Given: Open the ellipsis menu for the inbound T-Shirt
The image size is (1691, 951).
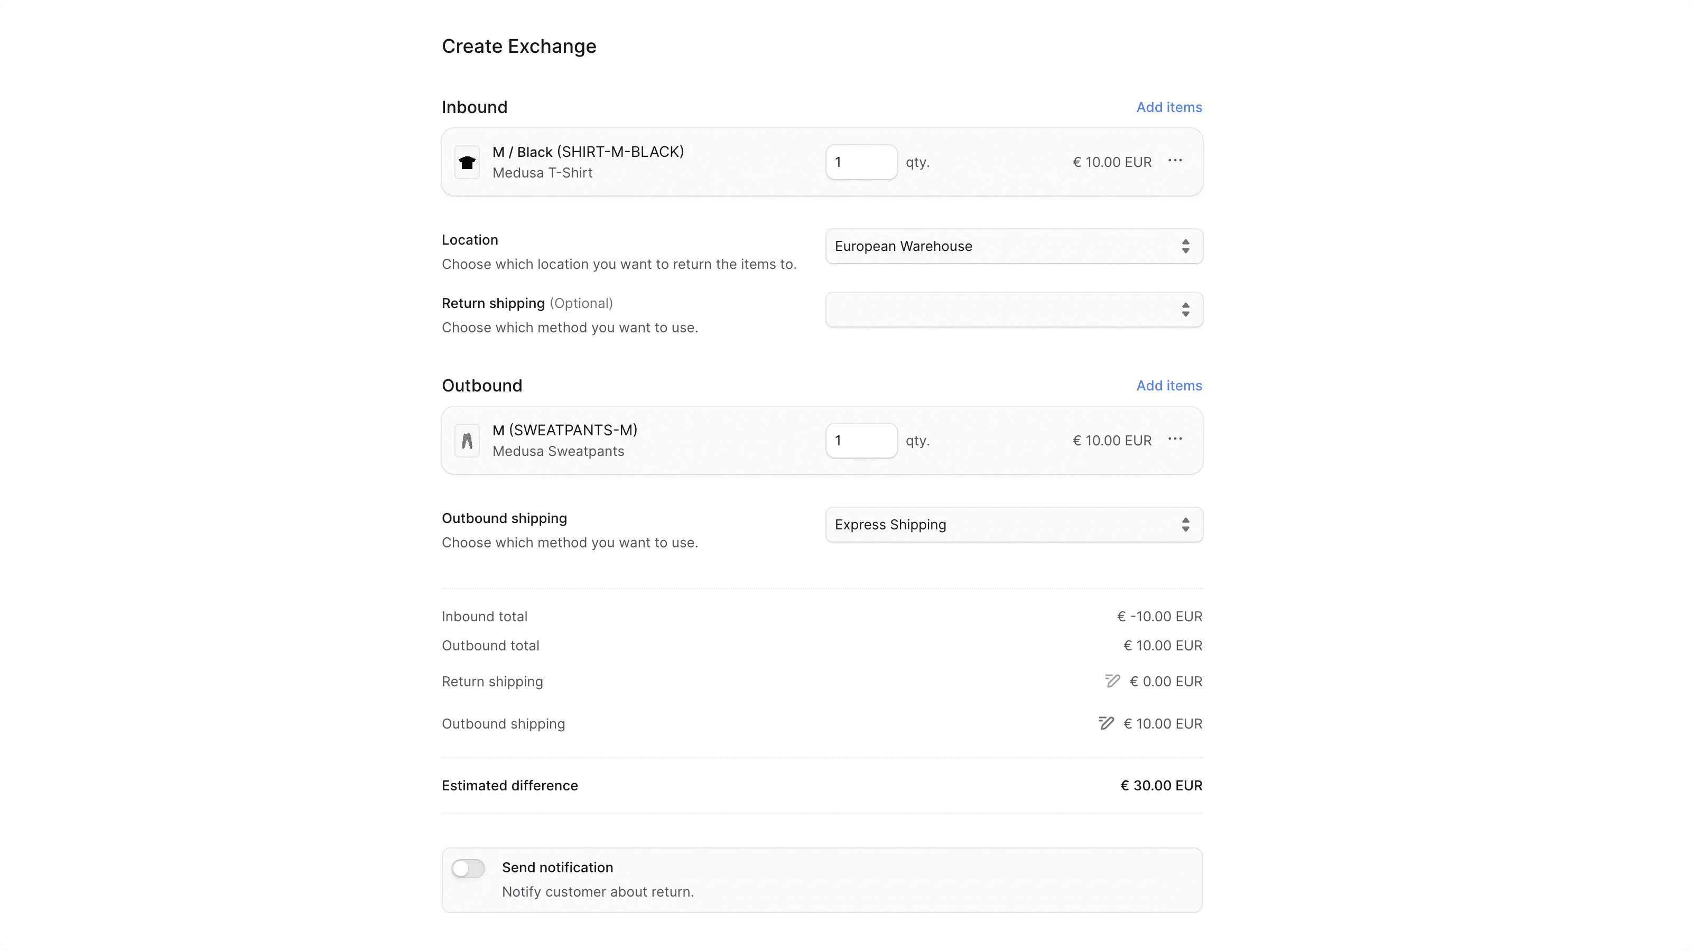Looking at the screenshot, I should tap(1175, 162).
